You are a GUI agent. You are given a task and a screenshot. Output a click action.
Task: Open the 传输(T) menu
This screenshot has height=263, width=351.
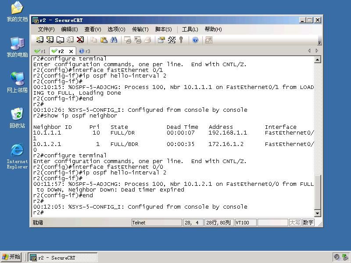pos(140,29)
